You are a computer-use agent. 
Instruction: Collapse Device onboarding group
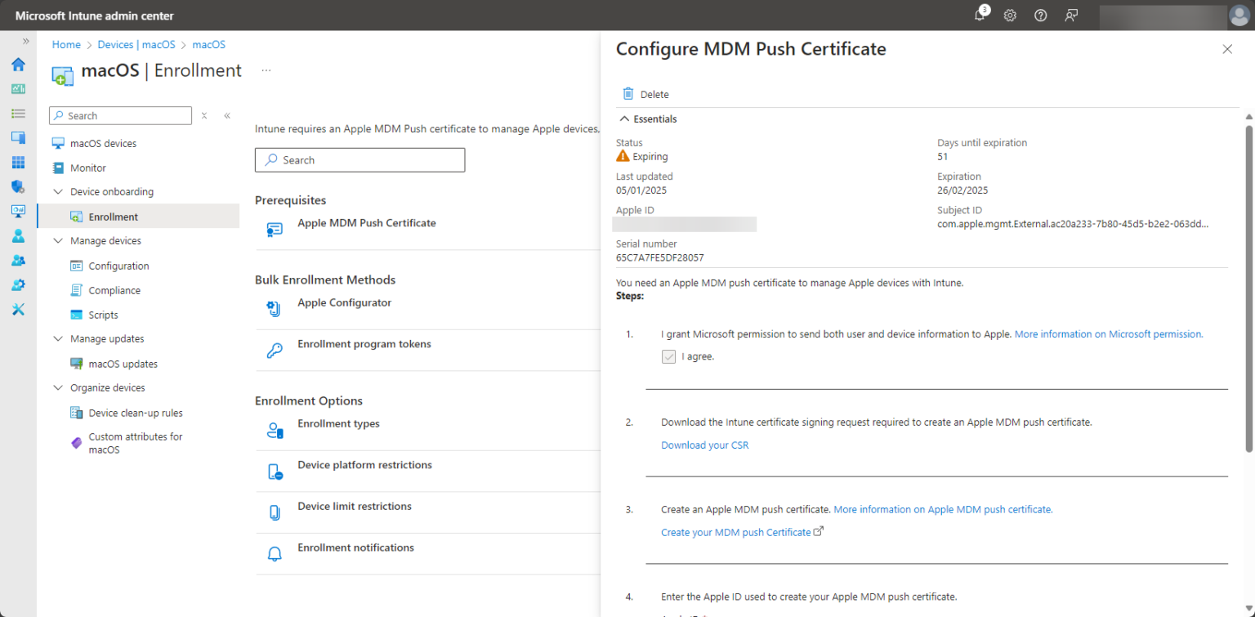pyautogui.click(x=58, y=192)
